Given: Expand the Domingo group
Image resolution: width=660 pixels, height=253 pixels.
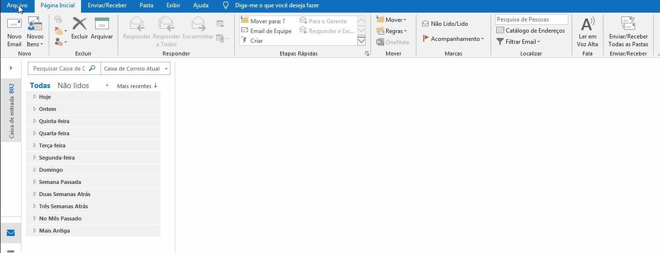Looking at the screenshot, I should tap(93, 170).
